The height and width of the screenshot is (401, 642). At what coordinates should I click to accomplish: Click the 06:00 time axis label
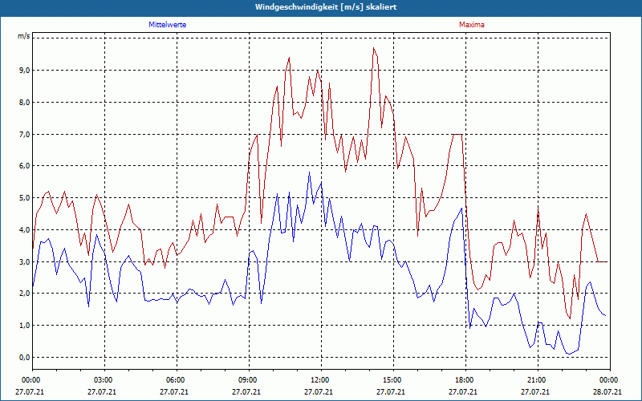pyautogui.click(x=174, y=380)
